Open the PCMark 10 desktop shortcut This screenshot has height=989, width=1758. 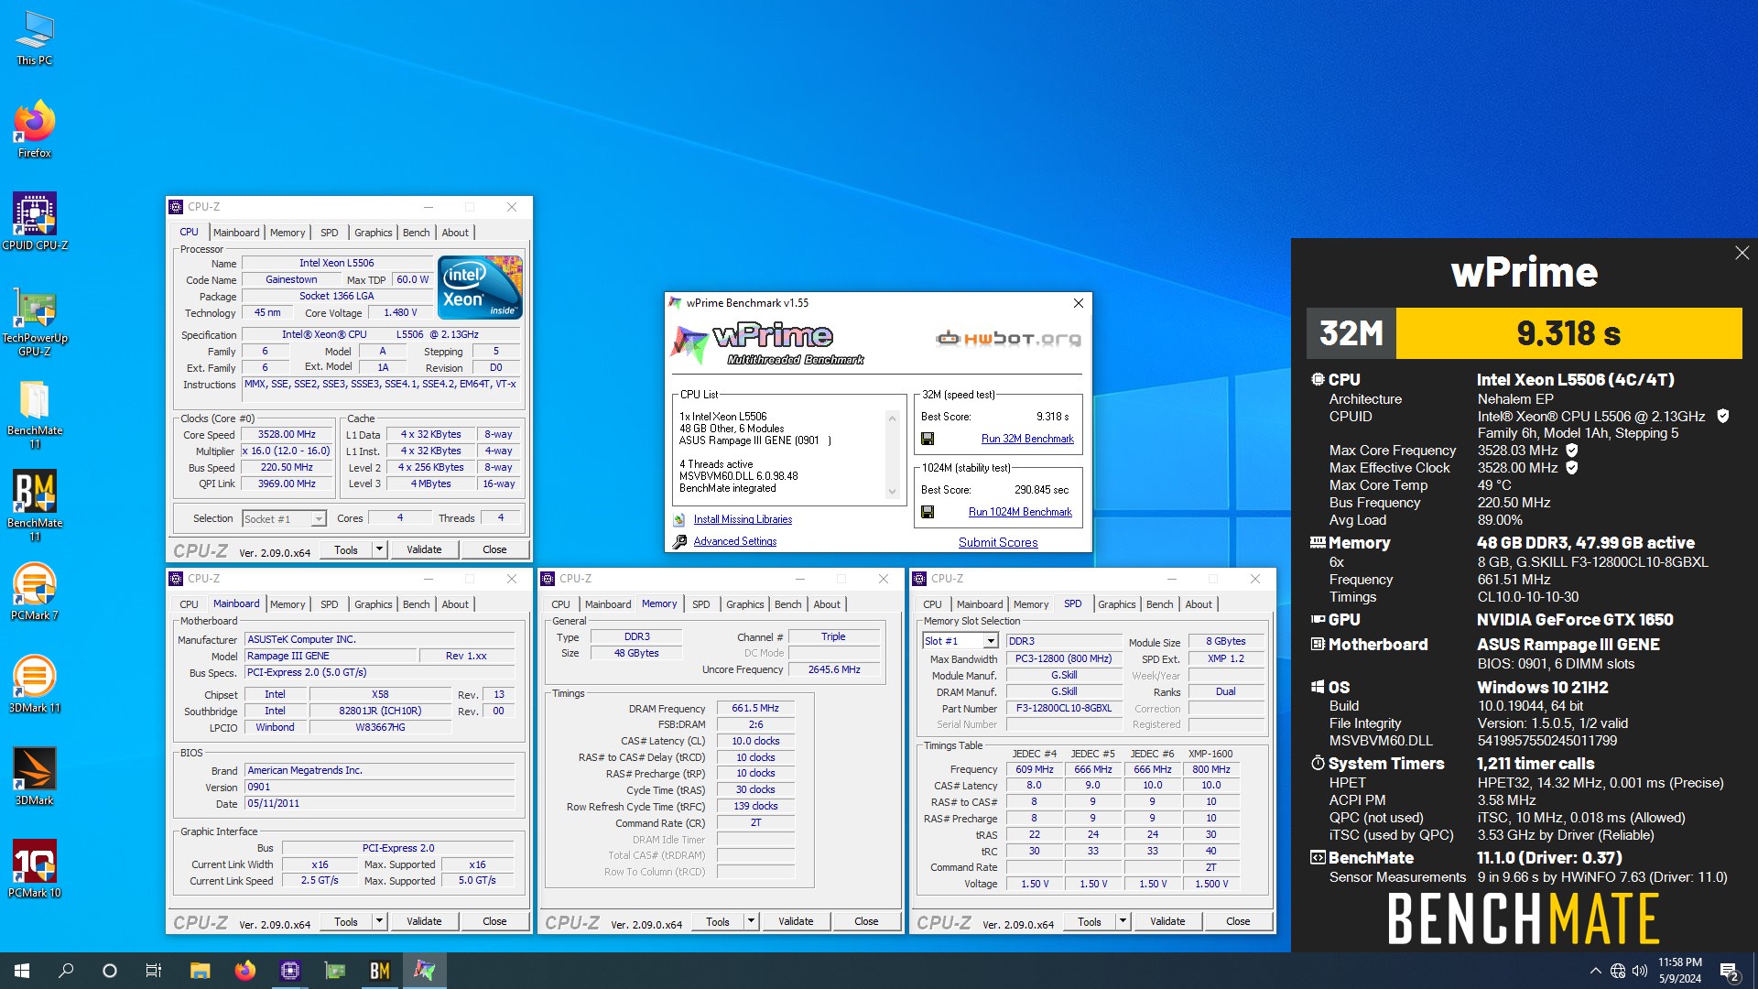tap(35, 870)
